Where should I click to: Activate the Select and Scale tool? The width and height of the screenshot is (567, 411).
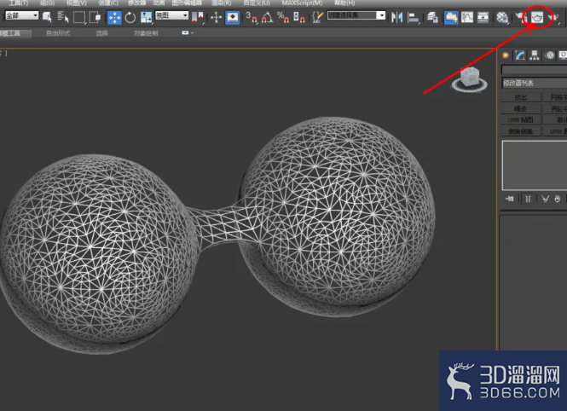pos(146,17)
